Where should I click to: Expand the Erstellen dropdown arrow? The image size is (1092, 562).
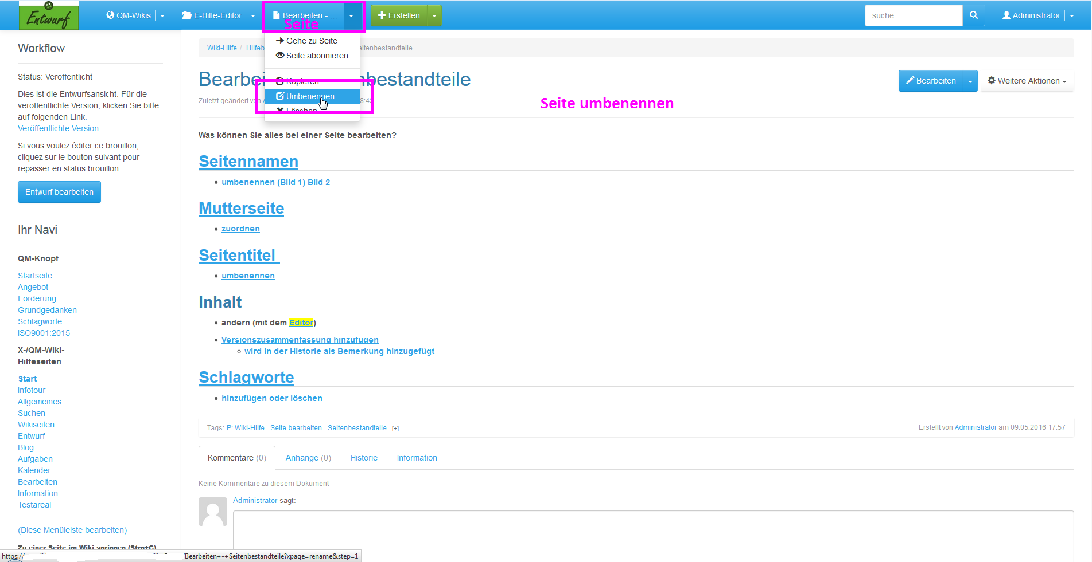[x=434, y=16]
